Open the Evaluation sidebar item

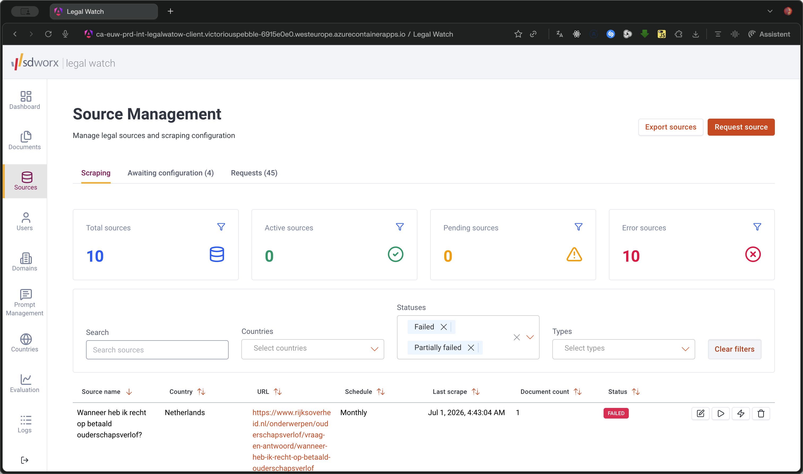point(25,383)
